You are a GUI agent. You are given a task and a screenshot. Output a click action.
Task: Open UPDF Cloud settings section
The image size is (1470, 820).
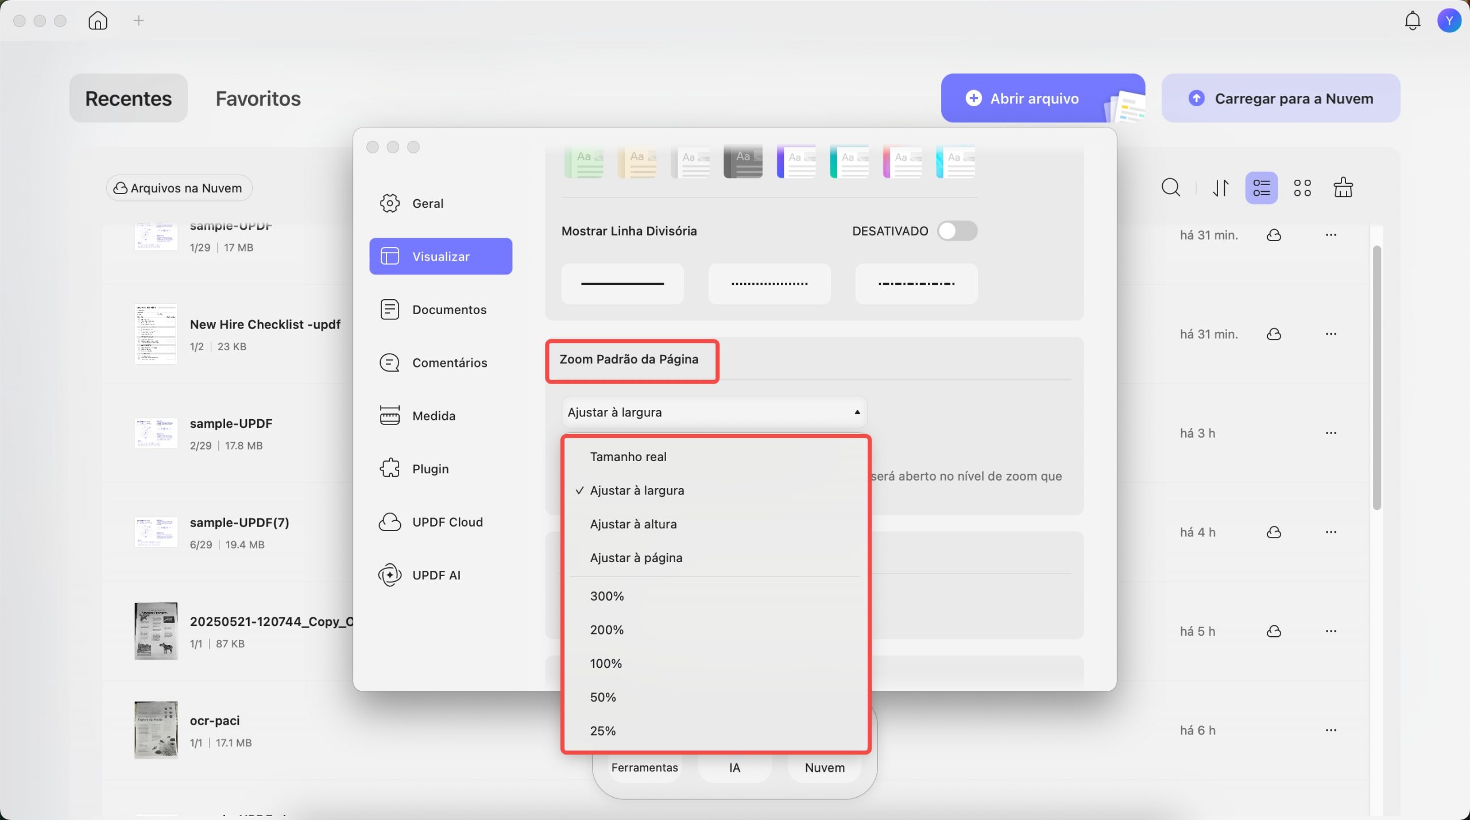point(440,522)
